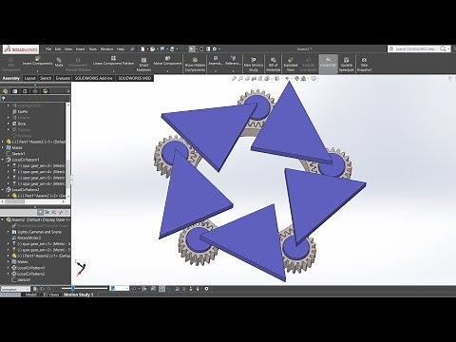
Task: Click New Motion Study
Action: click(254, 65)
